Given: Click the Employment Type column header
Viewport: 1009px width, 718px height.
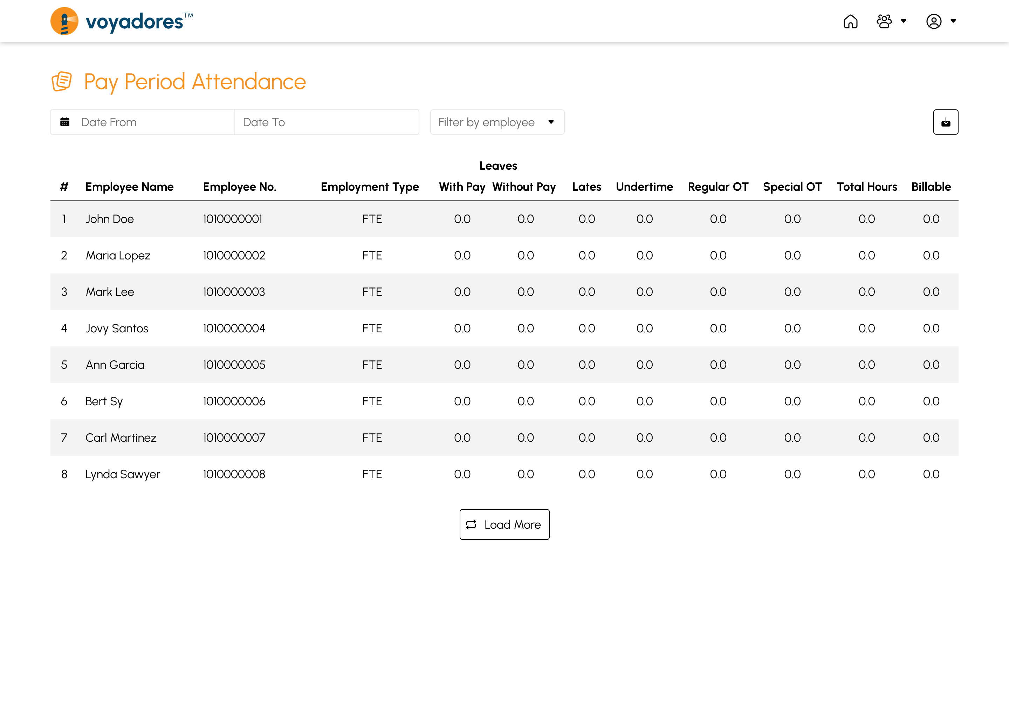Looking at the screenshot, I should 370,187.
